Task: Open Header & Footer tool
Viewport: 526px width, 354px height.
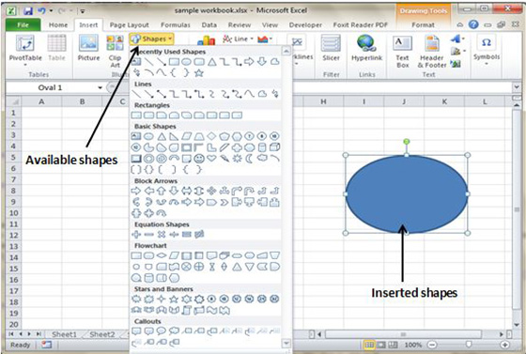Action: point(432,51)
